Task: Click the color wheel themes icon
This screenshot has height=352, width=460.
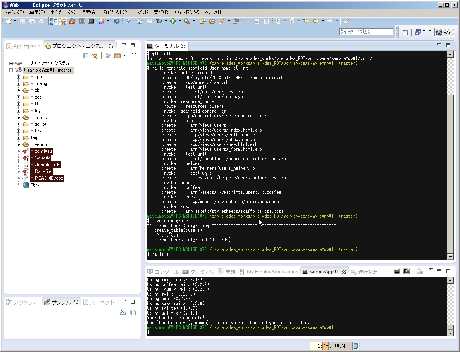Action: (x=101, y=21)
